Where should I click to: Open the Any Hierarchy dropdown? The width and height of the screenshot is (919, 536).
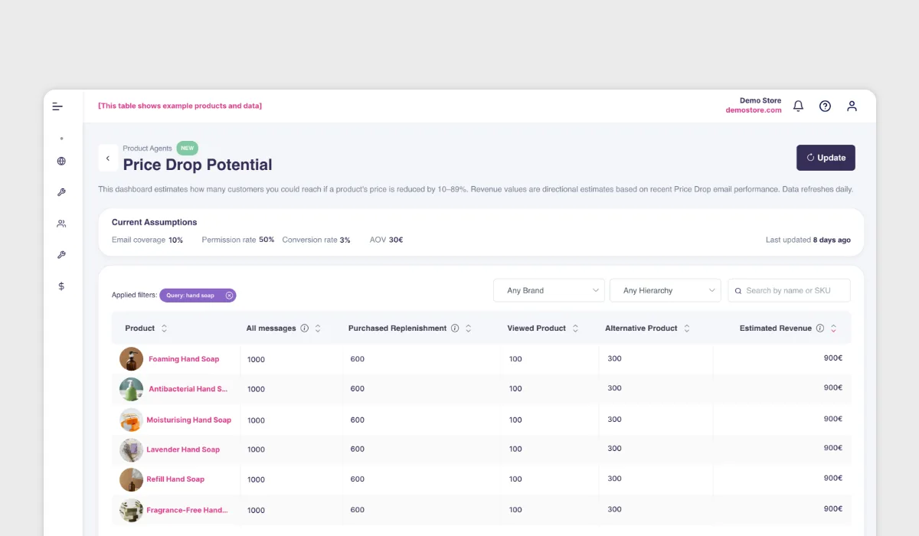[665, 290]
